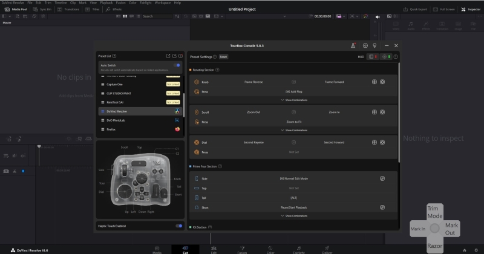Click the DaVinci Resolve app icon in preset row
This screenshot has width=484, height=254.
(177, 111)
